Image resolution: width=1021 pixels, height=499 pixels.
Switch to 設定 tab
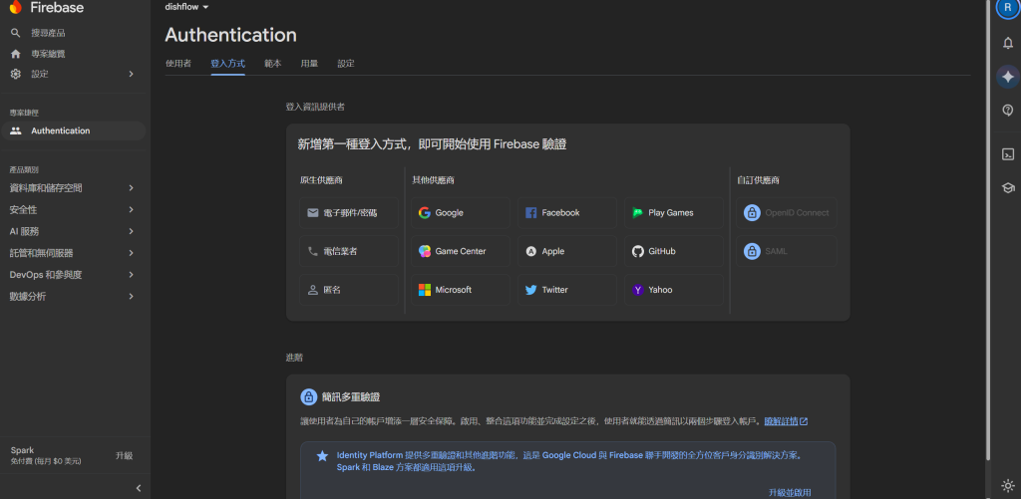[346, 64]
